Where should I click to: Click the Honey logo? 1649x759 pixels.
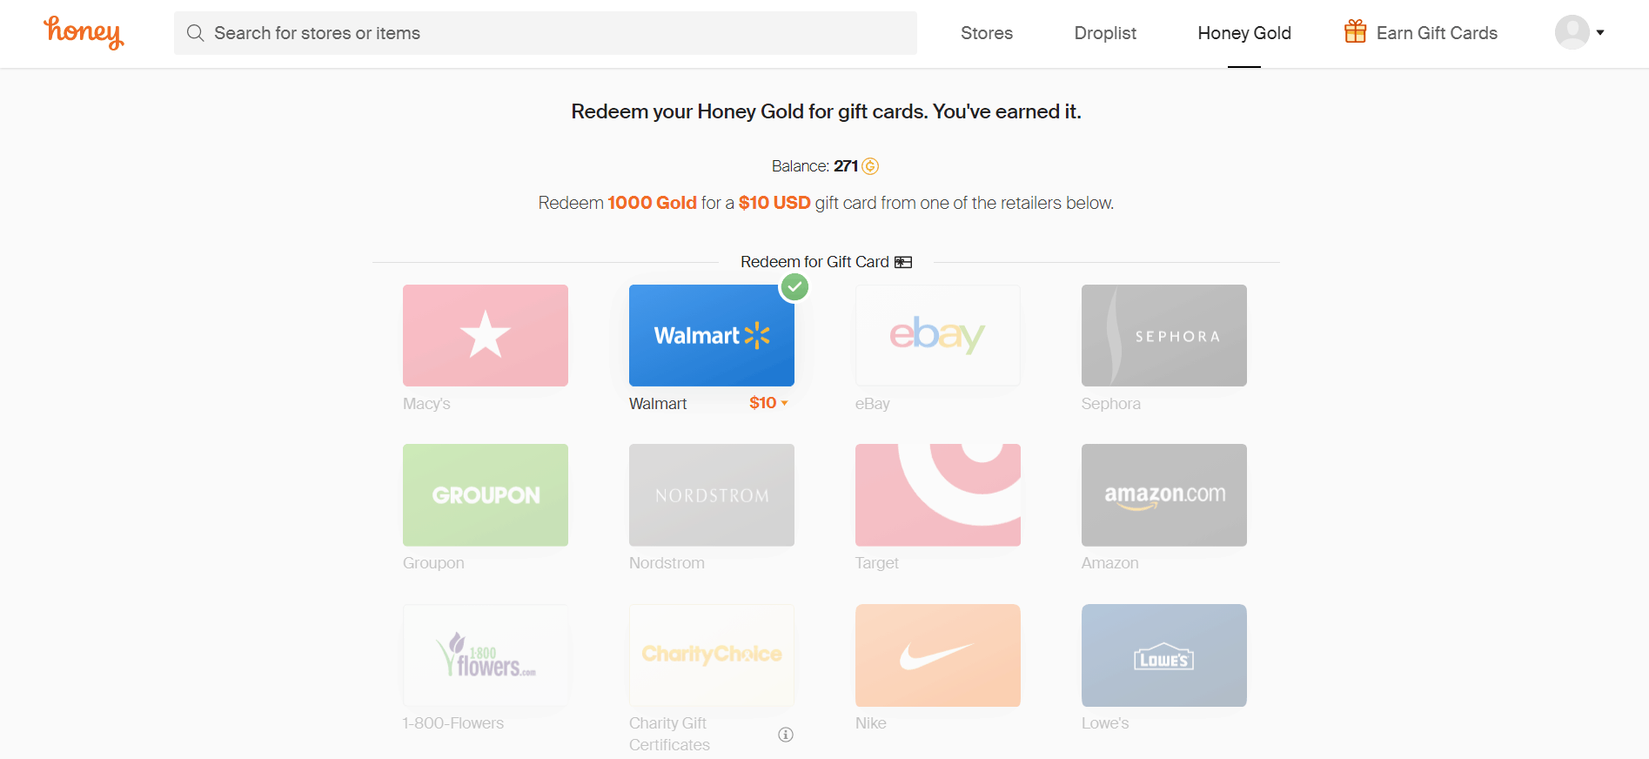pos(84,32)
